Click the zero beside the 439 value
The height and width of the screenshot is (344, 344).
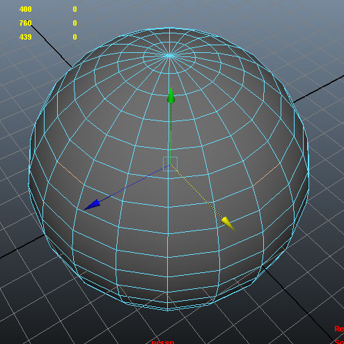(75, 37)
